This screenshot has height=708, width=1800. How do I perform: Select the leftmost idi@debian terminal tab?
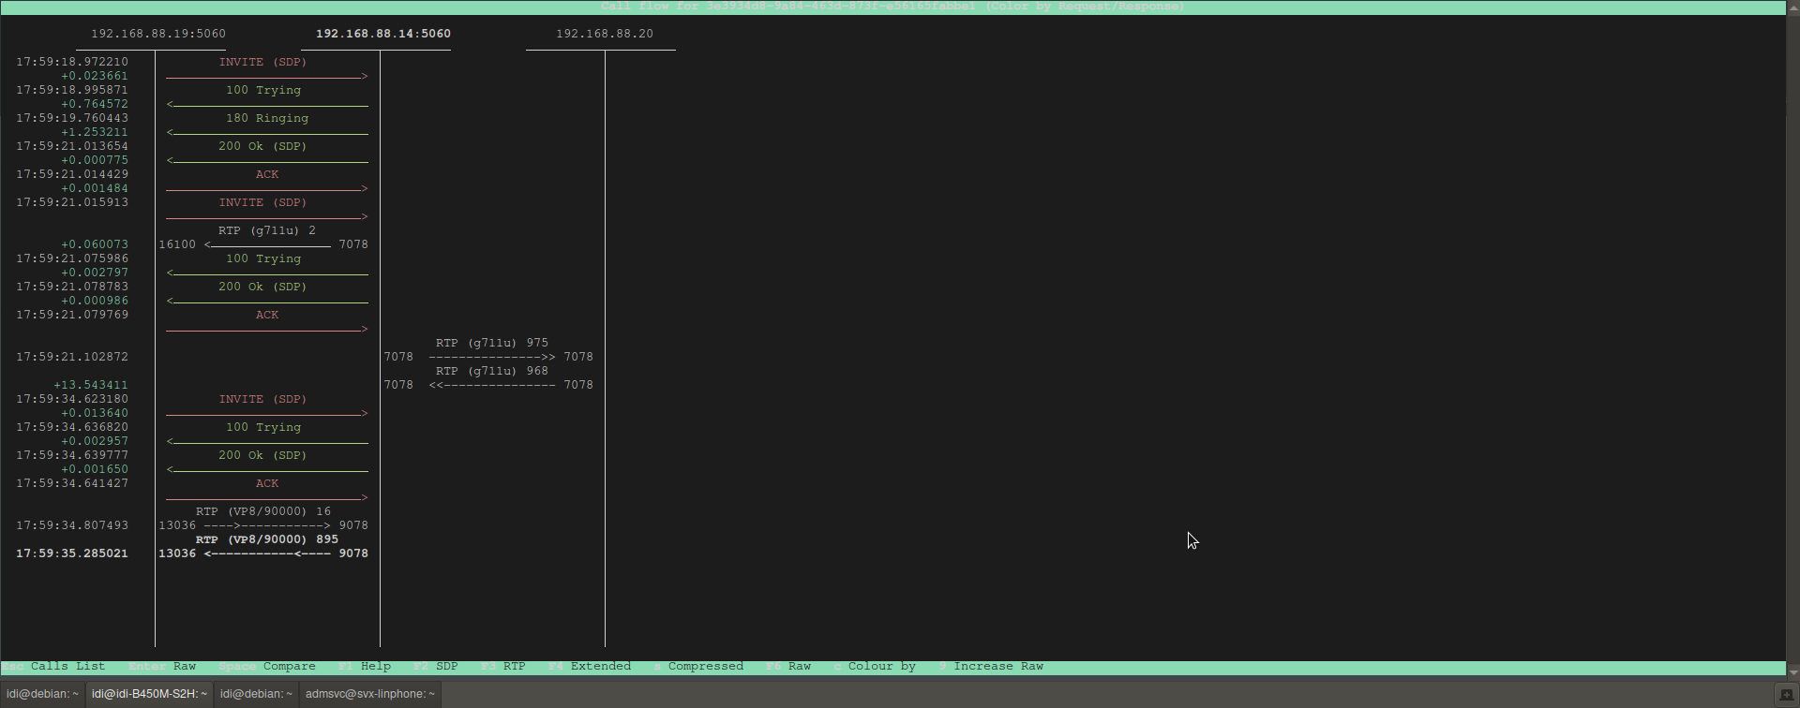point(43,694)
